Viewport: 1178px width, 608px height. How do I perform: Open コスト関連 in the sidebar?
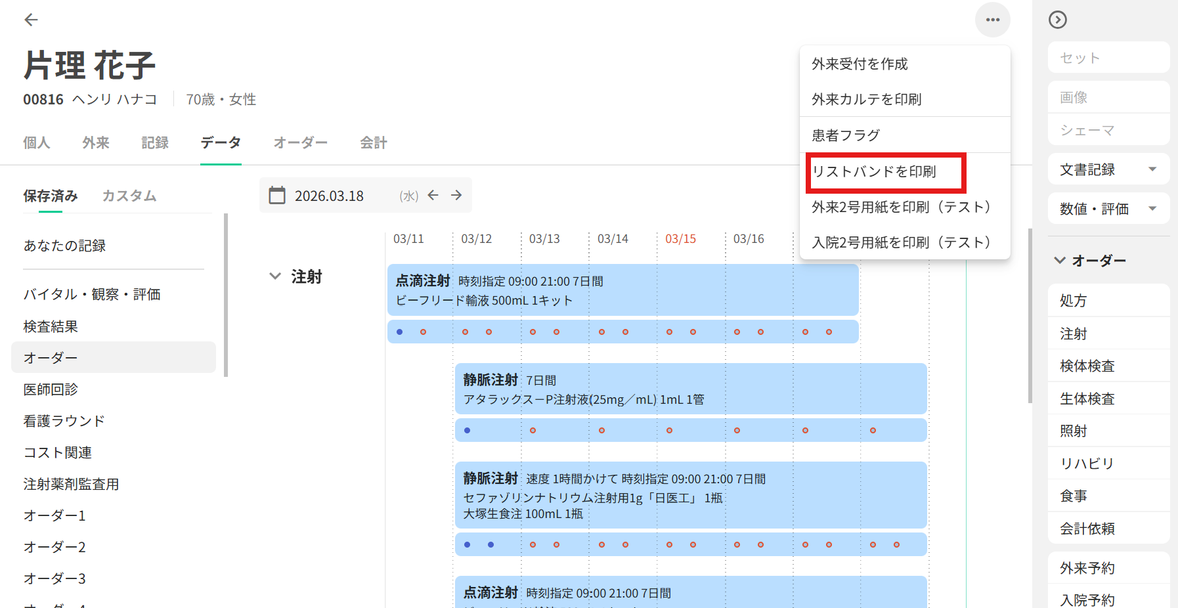(114, 452)
